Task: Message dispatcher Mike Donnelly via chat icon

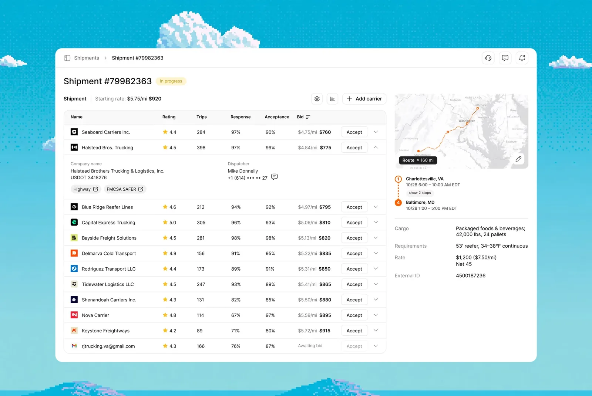Action: coord(274,177)
